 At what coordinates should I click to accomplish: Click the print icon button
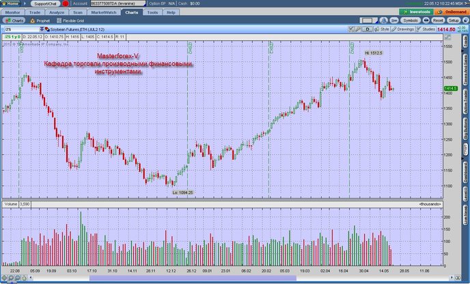[426, 20]
